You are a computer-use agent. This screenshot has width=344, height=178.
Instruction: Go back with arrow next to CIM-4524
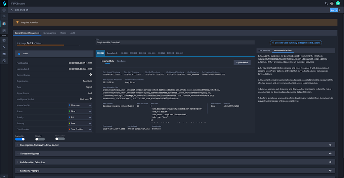click(x=12, y=10)
